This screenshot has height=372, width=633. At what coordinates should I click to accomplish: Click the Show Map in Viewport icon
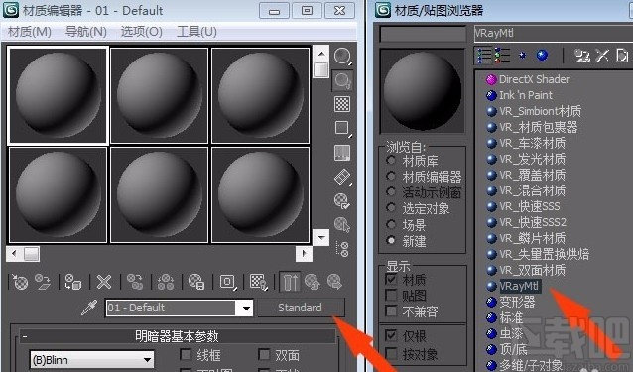coord(258,282)
